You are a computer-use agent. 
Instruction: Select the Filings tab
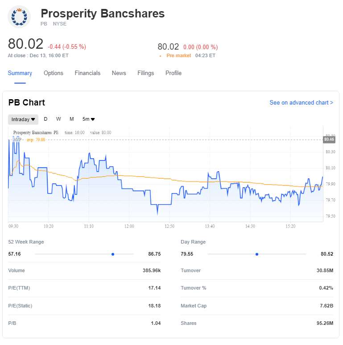pos(146,73)
